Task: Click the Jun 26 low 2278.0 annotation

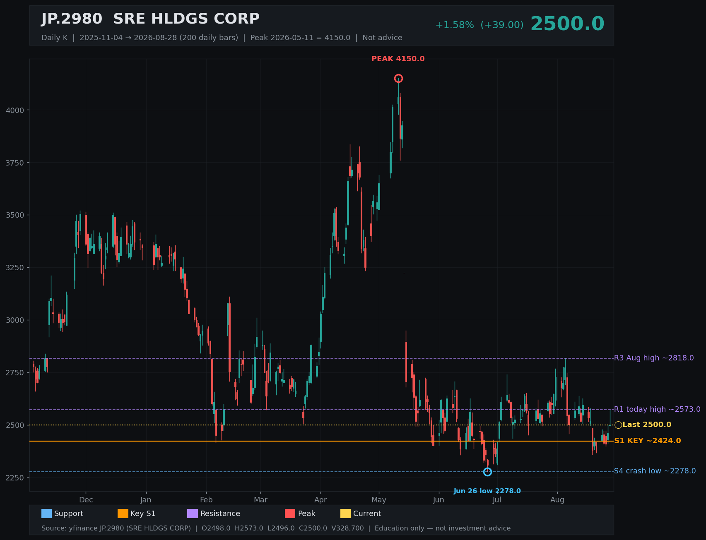Action: [x=487, y=491]
